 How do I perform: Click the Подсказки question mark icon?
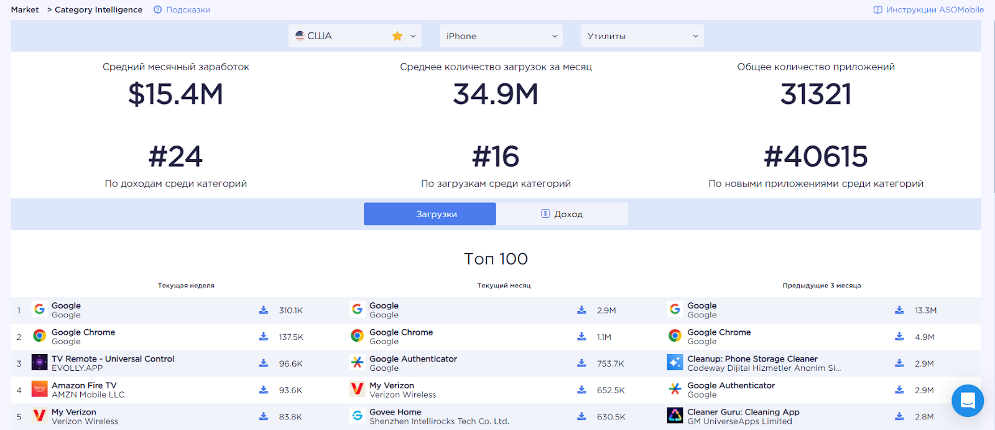click(x=158, y=10)
